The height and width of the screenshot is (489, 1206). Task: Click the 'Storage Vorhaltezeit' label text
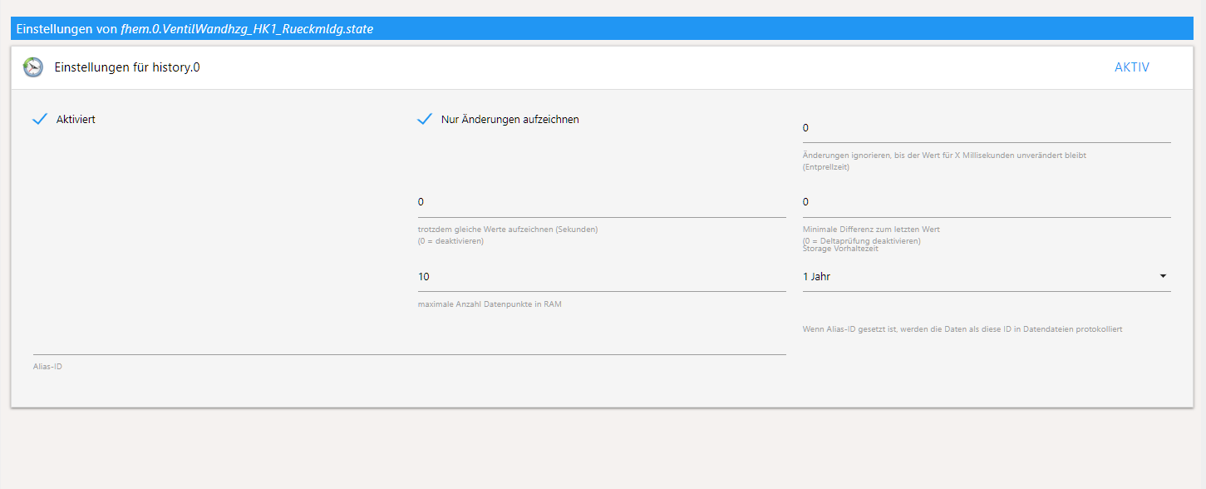840,249
